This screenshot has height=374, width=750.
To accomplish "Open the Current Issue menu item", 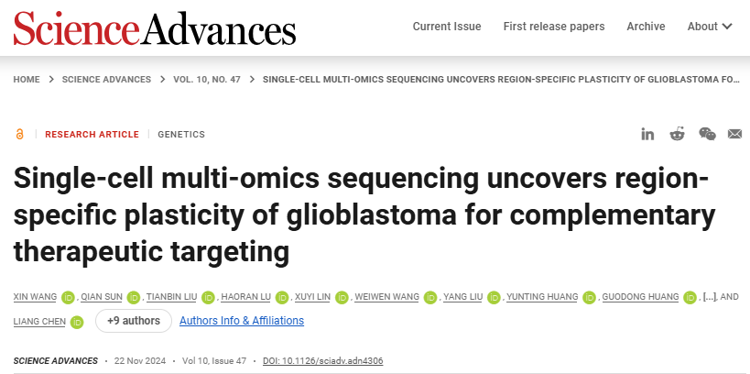I will 447,27.
